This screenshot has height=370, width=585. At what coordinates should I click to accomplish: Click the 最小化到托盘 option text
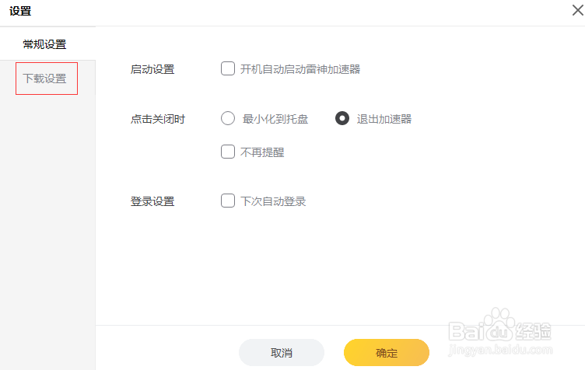point(275,119)
